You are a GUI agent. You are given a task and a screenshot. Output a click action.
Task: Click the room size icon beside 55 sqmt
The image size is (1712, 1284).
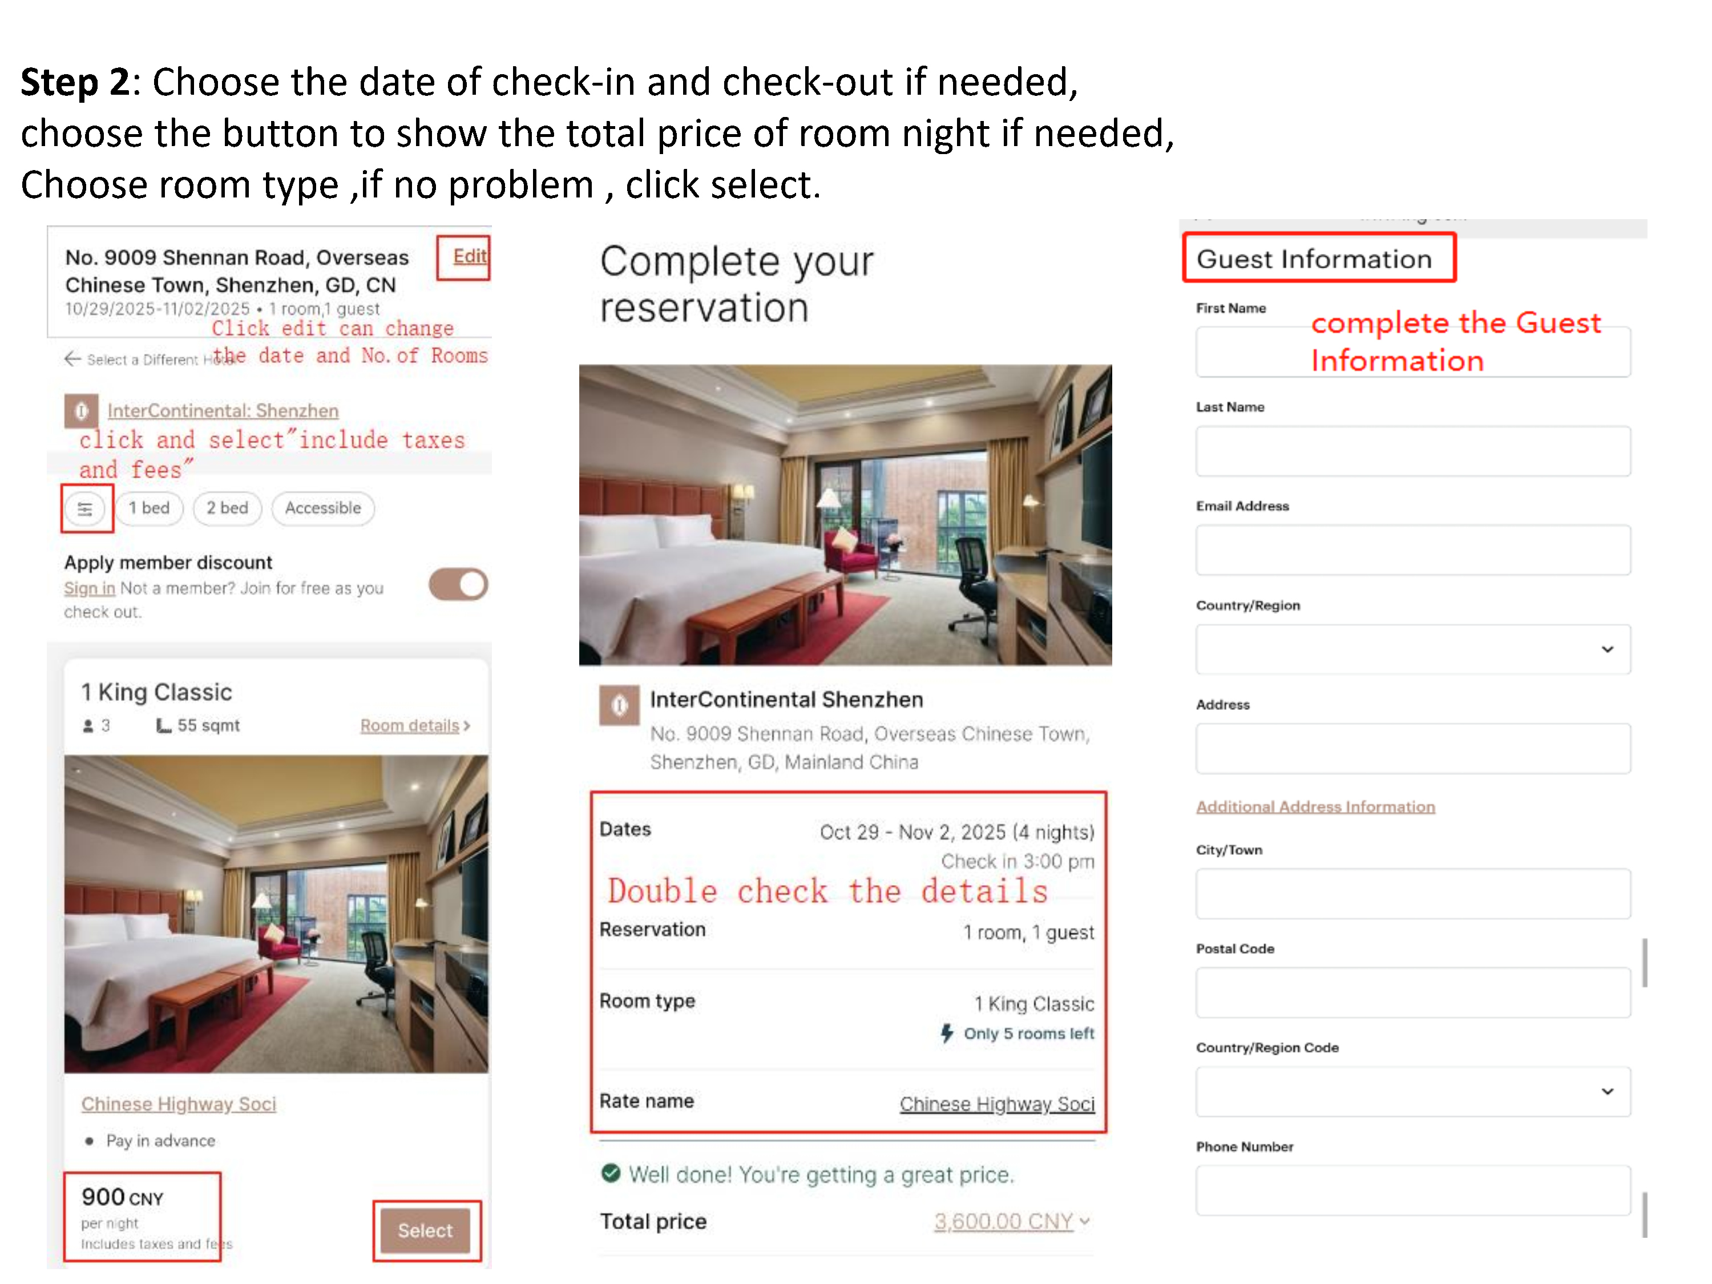tap(163, 725)
